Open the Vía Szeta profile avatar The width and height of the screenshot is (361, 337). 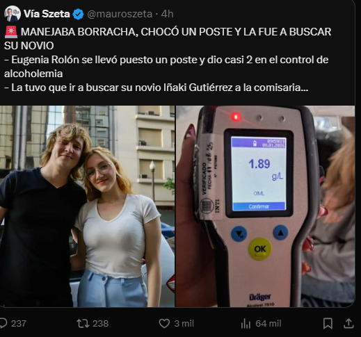13,14
